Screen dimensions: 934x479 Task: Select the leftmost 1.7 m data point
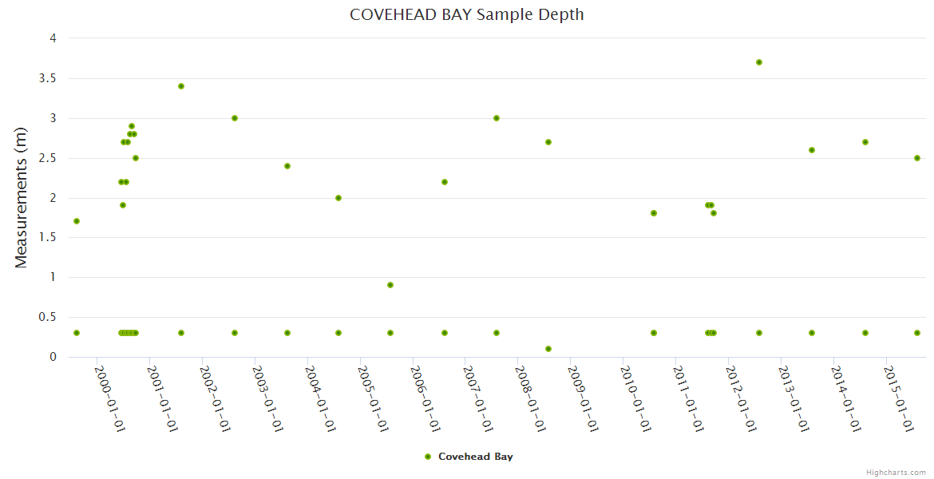(77, 221)
